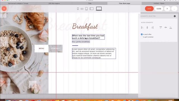Select 'When was the last time' heading text

point(88,37)
